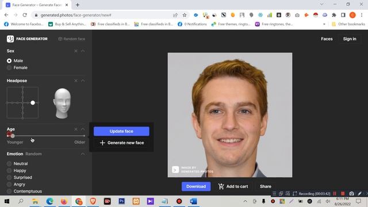Image resolution: width=368 pixels, height=207 pixels.
Task: Select the Neutral emotion
Action: point(9,163)
